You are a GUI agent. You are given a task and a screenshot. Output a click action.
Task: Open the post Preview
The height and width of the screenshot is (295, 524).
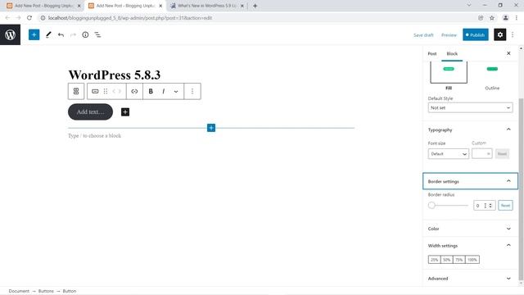click(449, 34)
